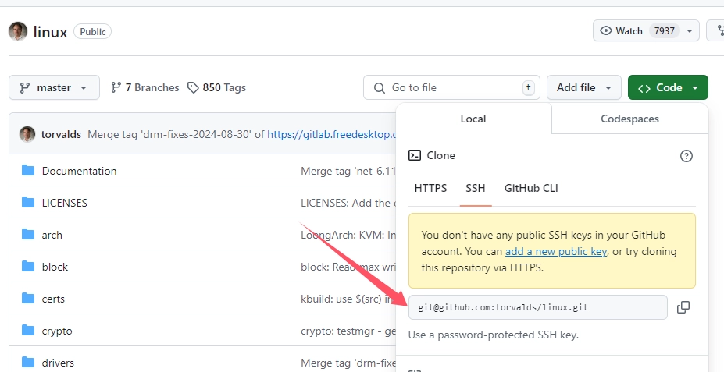Switch to the Codespaces tab
The image size is (724, 372).
point(629,119)
